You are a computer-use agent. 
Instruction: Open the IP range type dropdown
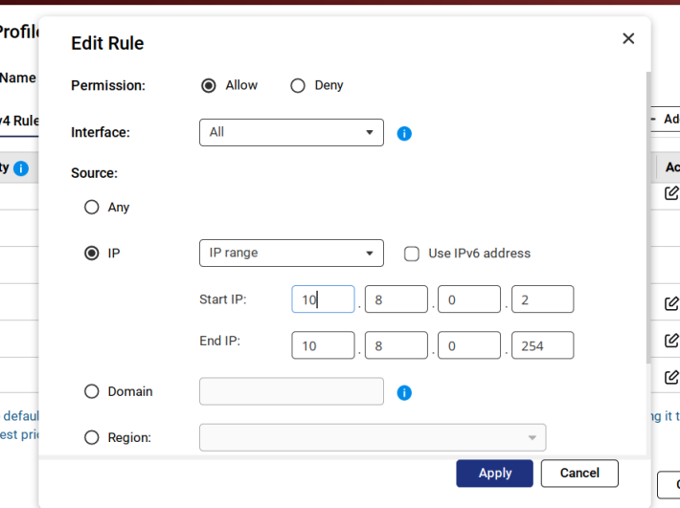pos(291,254)
